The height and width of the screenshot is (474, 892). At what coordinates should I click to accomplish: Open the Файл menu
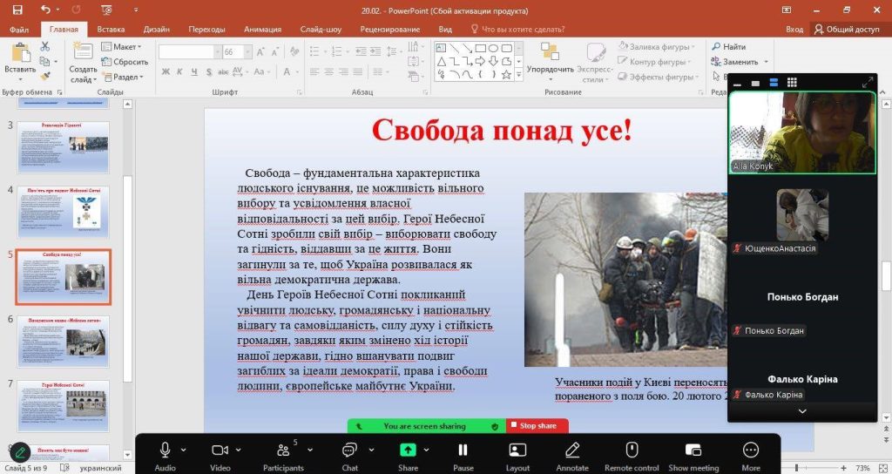(x=19, y=29)
